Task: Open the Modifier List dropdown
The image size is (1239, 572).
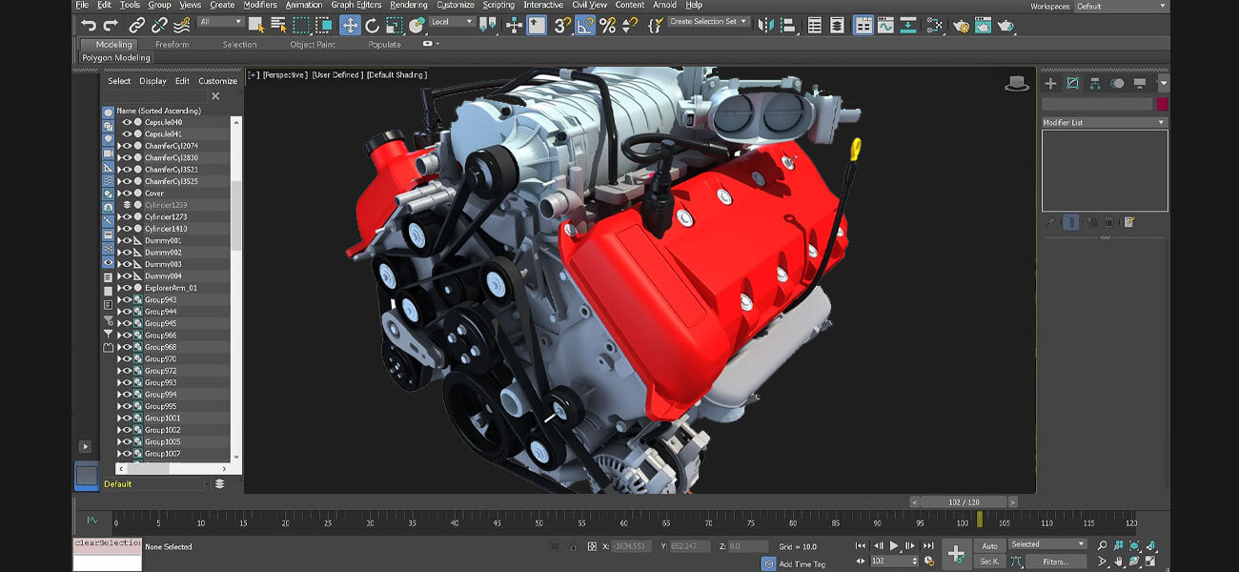Action: [1104, 122]
